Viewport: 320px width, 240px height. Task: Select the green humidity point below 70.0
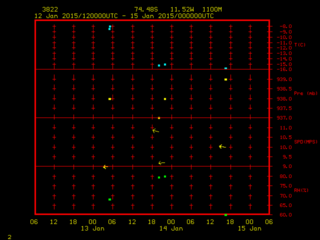click(x=110, y=199)
